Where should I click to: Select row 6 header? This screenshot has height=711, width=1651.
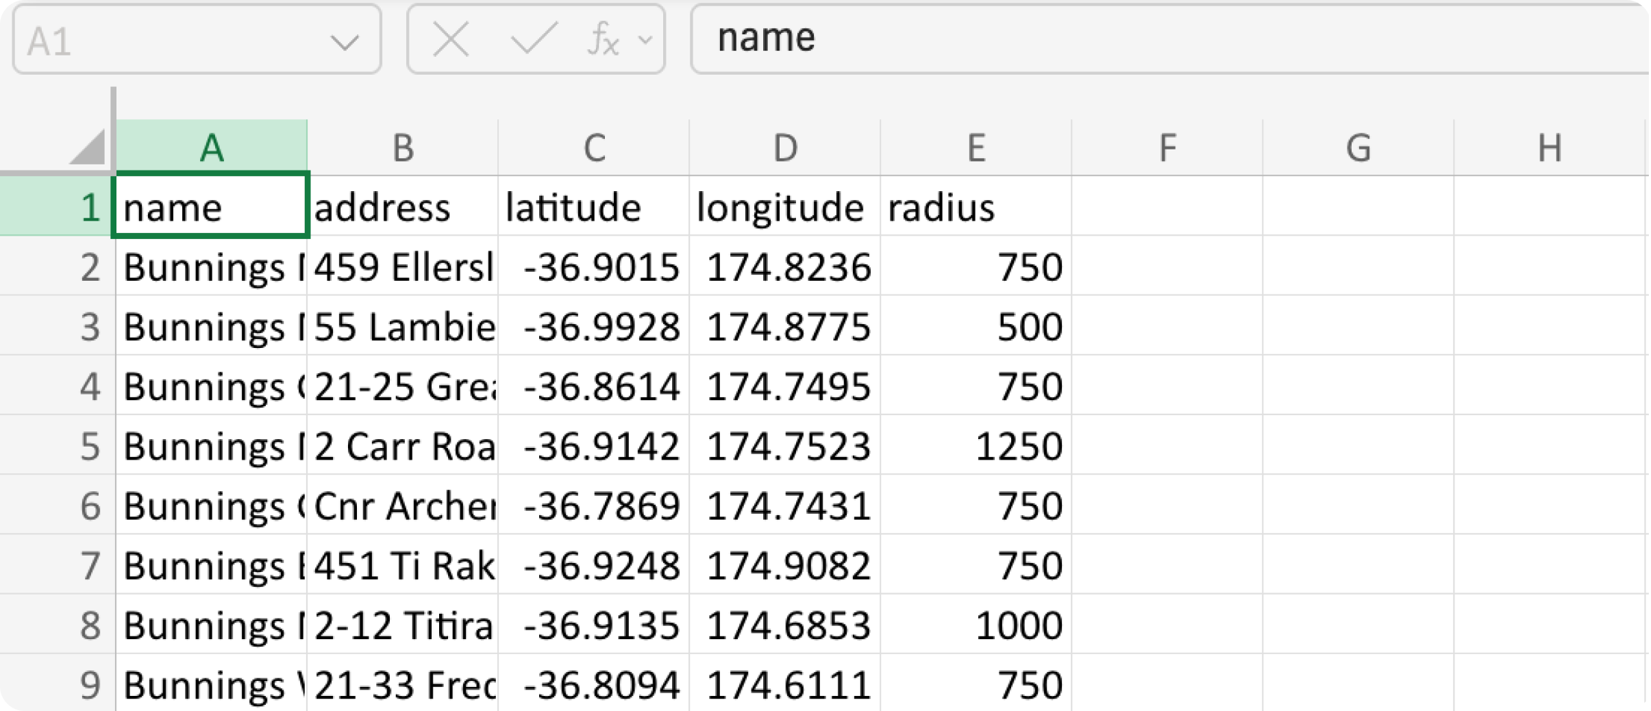[x=57, y=505]
